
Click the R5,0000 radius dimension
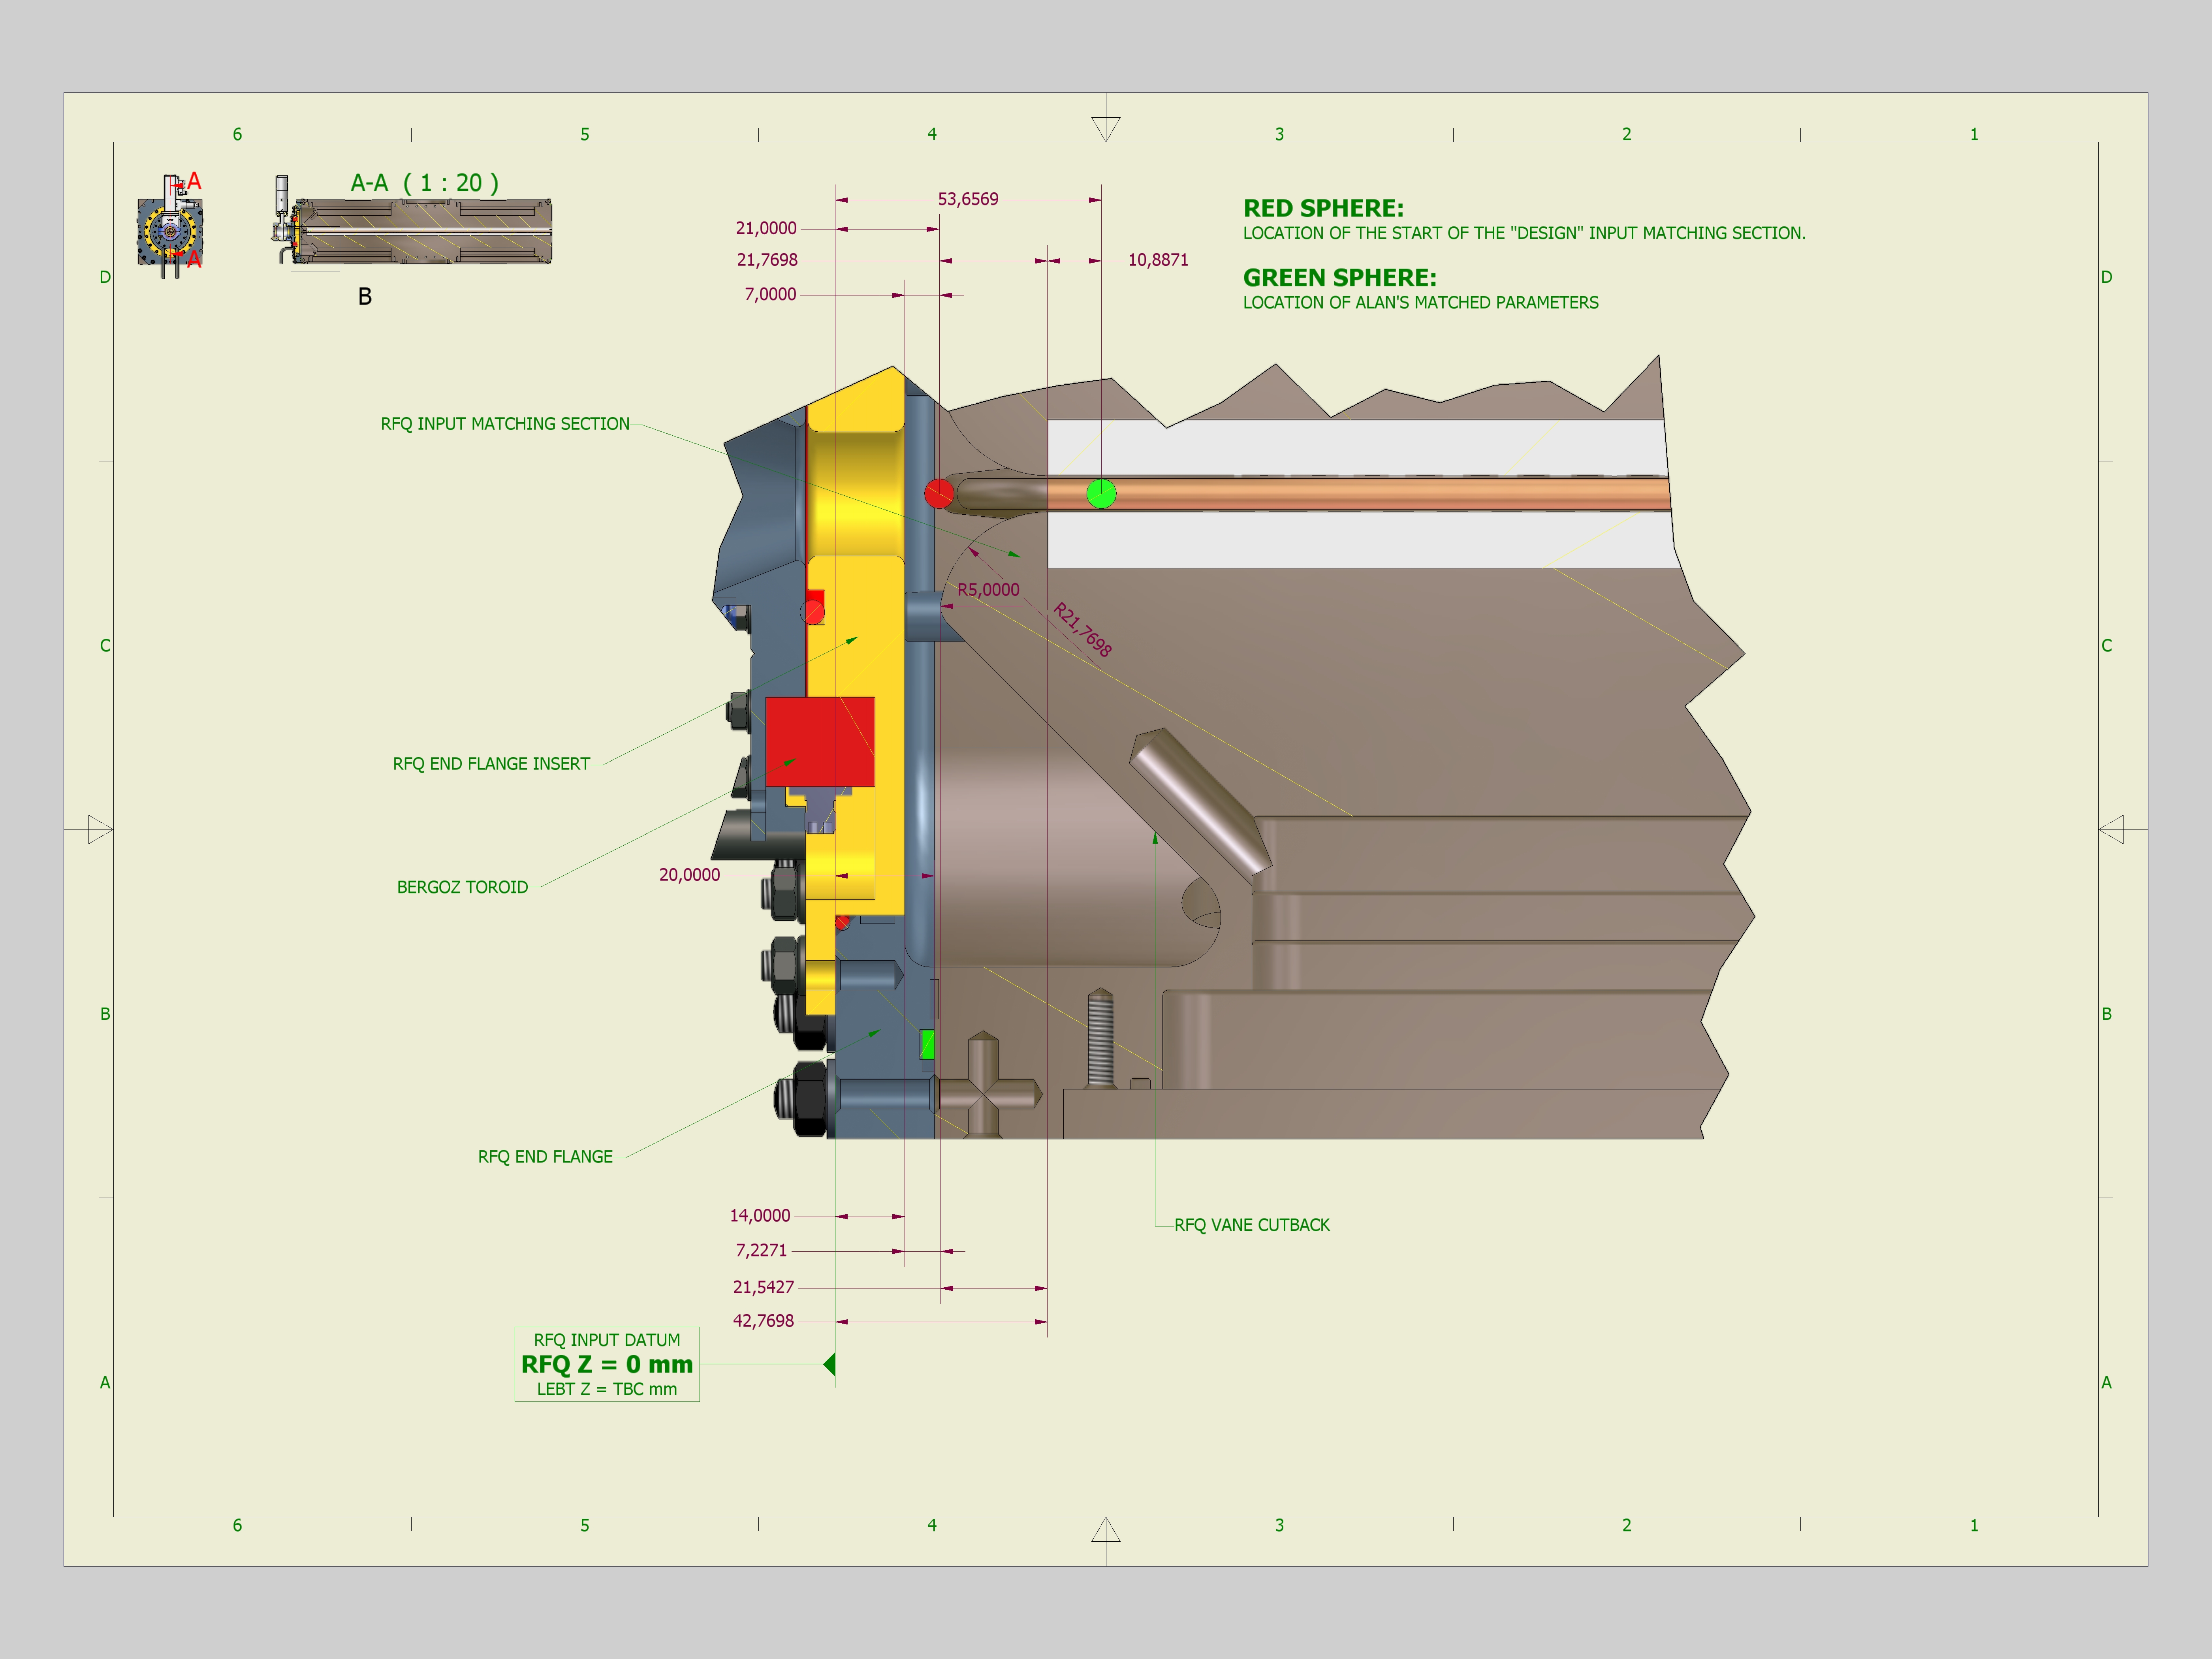pyautogui.click(x=988, y=590)
